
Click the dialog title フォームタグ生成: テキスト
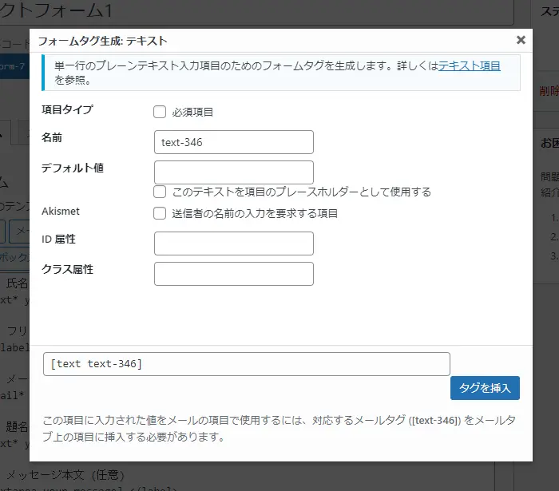point(103,41)
